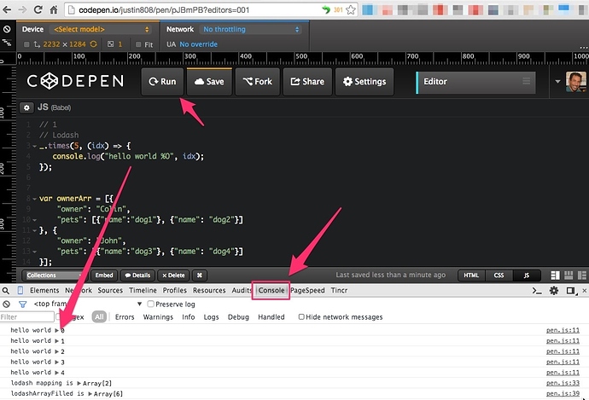Open the Device model selector
The image size is (589, 400).
(102, 29)
